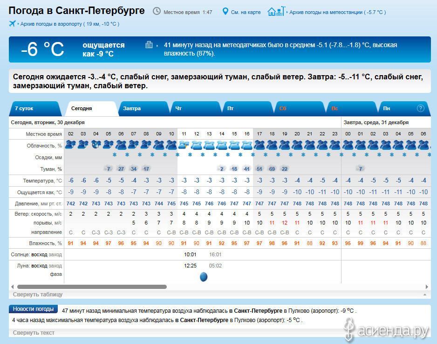The height and width of the screenshot is (344, 437).
Task: Collapse the news with Свернуть текст
Action: [34, 333]
